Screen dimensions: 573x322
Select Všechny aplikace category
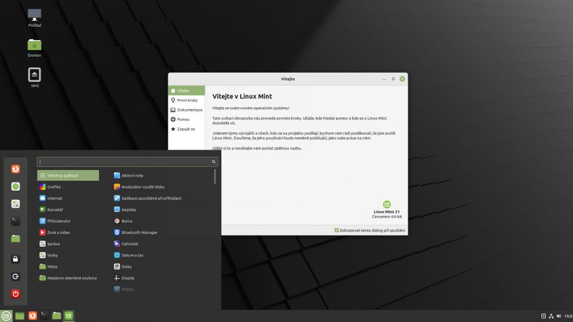(68, 175)
